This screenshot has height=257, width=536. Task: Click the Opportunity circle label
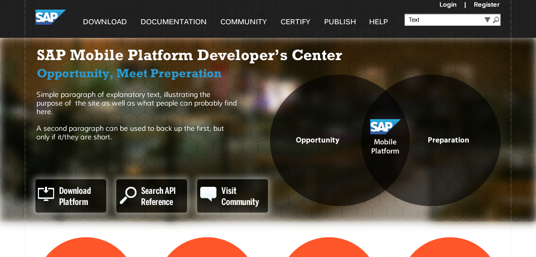coord(318,140)
